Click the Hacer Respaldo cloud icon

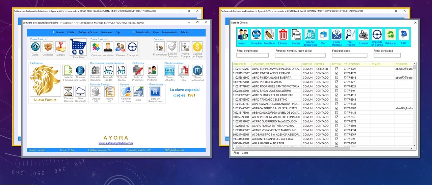(80, 91)
